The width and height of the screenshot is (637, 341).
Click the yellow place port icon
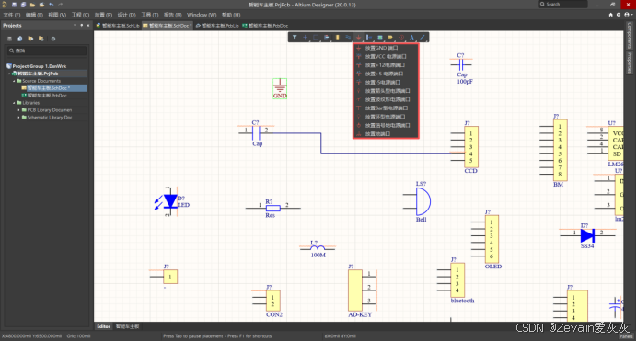tap(390, 38)
